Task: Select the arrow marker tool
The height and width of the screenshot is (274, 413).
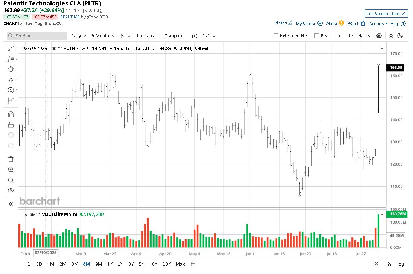Action: pos(11,80)
